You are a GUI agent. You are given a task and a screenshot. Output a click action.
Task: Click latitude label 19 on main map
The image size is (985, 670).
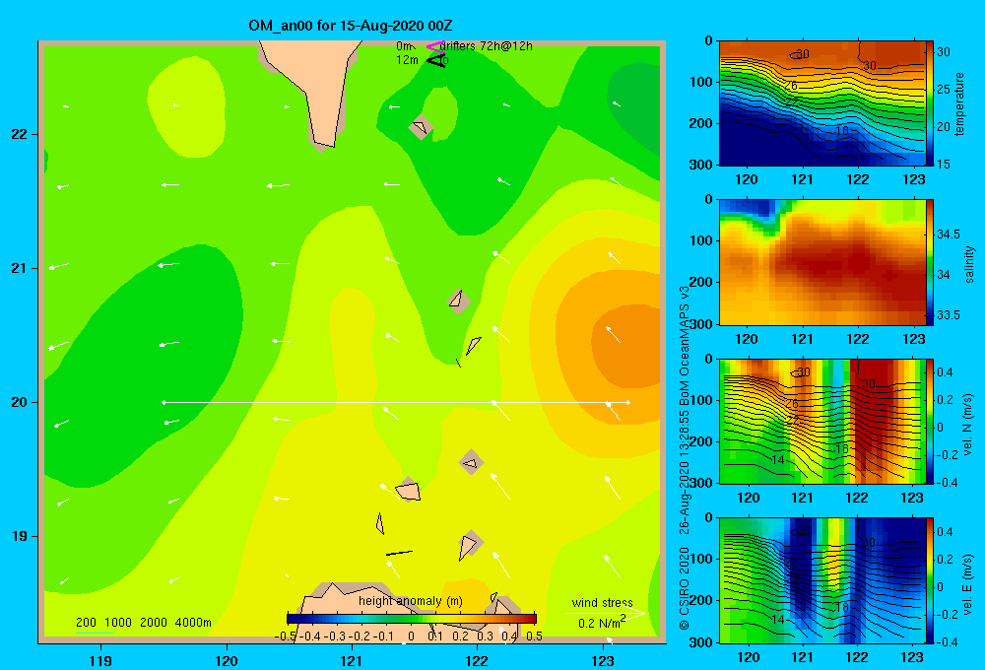pos(19,536)
